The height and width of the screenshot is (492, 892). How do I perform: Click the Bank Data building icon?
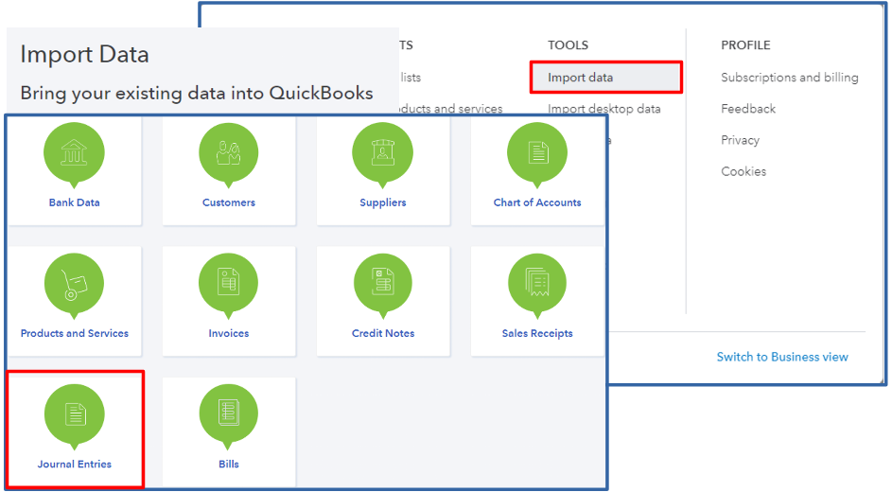[74, 152]
